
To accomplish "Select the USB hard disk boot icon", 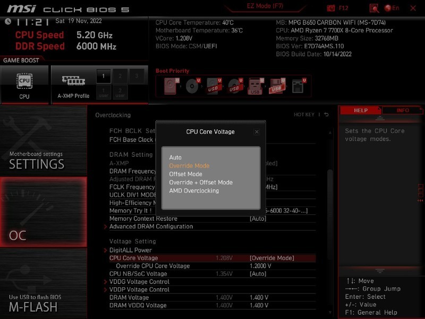I will 214,86.
